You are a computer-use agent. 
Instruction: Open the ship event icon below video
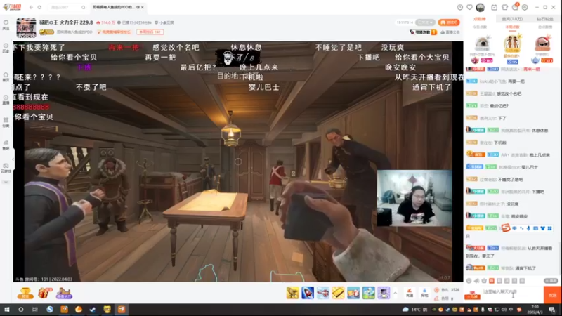click(64, 293)
